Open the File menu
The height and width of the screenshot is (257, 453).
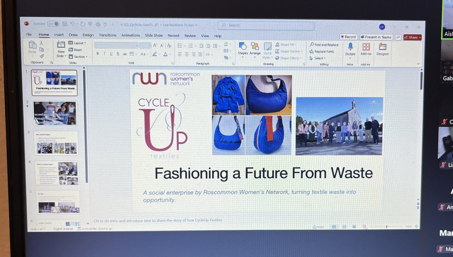29,35
